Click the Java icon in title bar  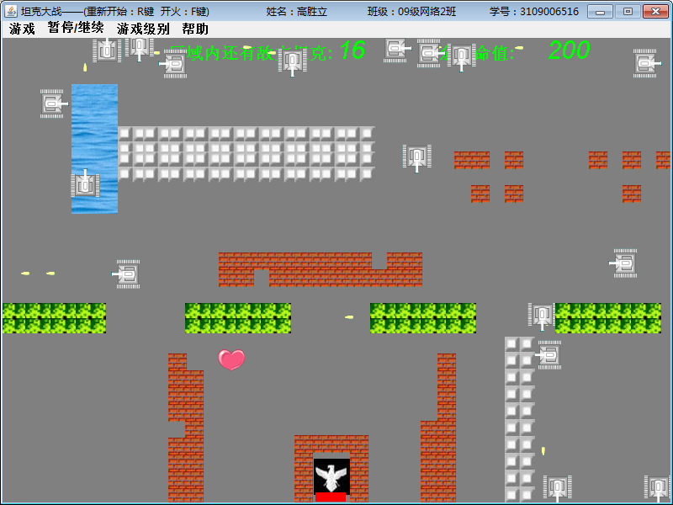[11, 11]
